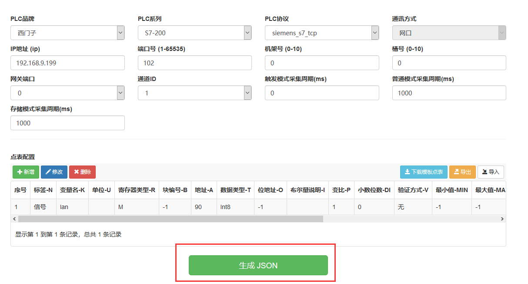Click the IP地址 input field
The height and width of the screenshot is (284, 528).
(67, 63)
